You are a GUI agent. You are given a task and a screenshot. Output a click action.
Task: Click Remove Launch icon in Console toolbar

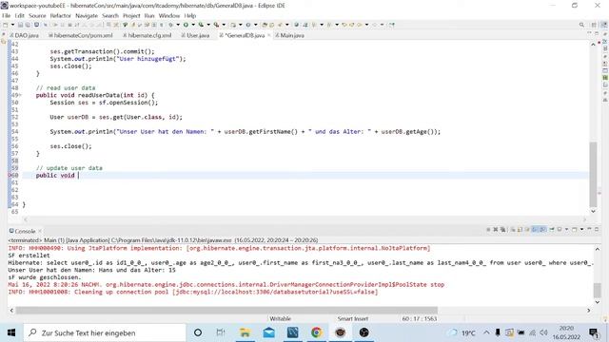496,230
